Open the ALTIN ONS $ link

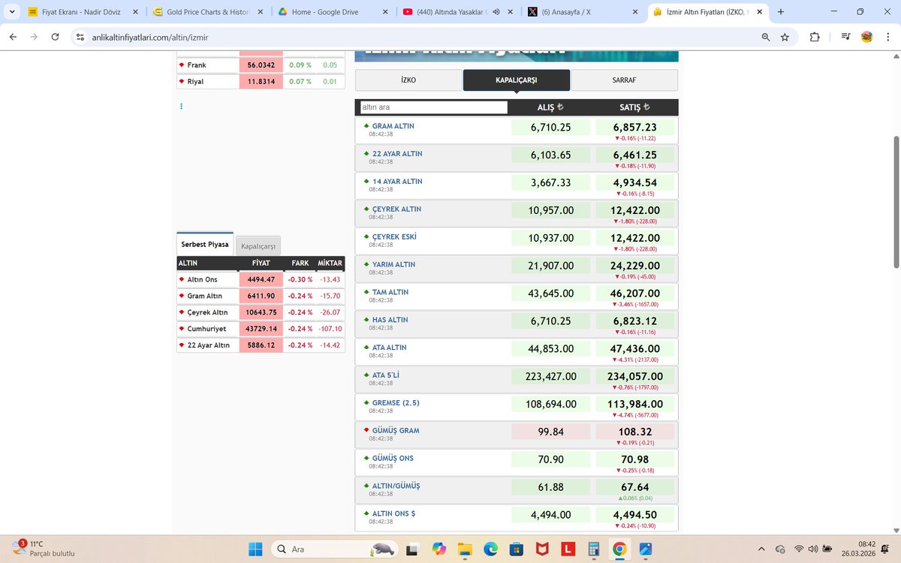(x=393, y=513)
